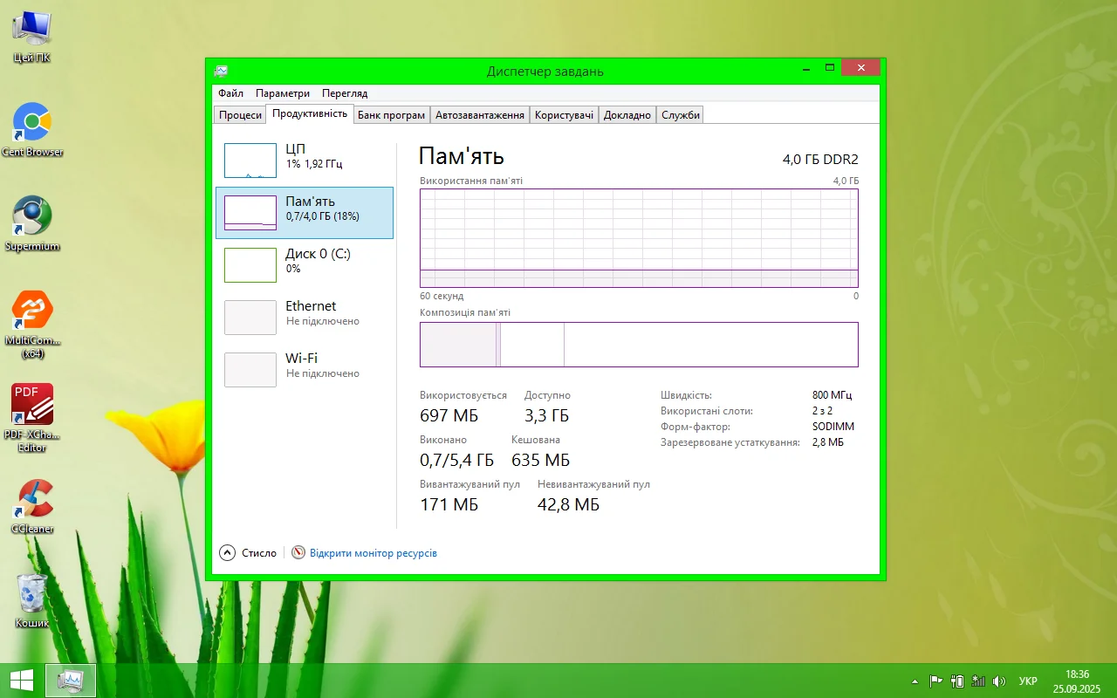Click the Gent Browser desktop icon

click(x=32, y=123)
